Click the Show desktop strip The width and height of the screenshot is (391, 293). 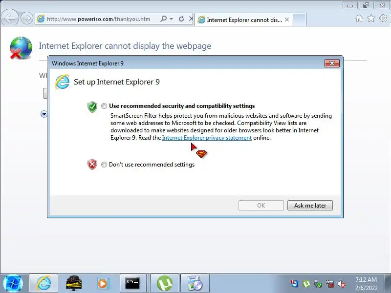[387, 284]
